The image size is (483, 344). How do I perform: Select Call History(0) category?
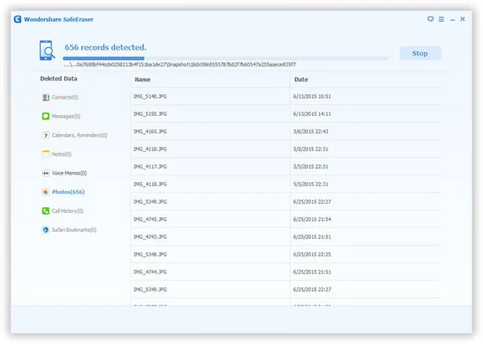(67, 211)
